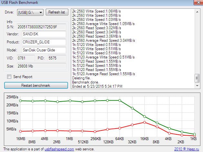203x152 pixels.
Task: Click the 128KB axis label
Action: click(x=108, y=142)
